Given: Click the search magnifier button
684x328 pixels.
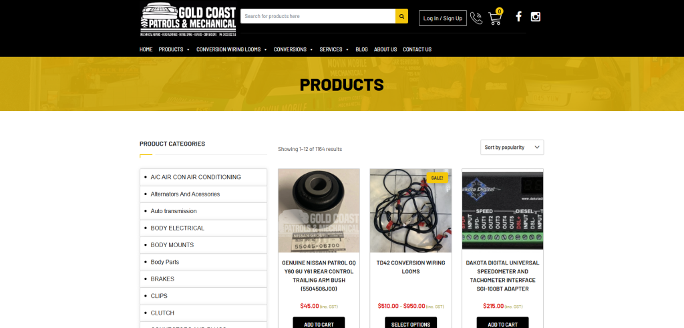Looking at the screenshot, I should (401, 16).
